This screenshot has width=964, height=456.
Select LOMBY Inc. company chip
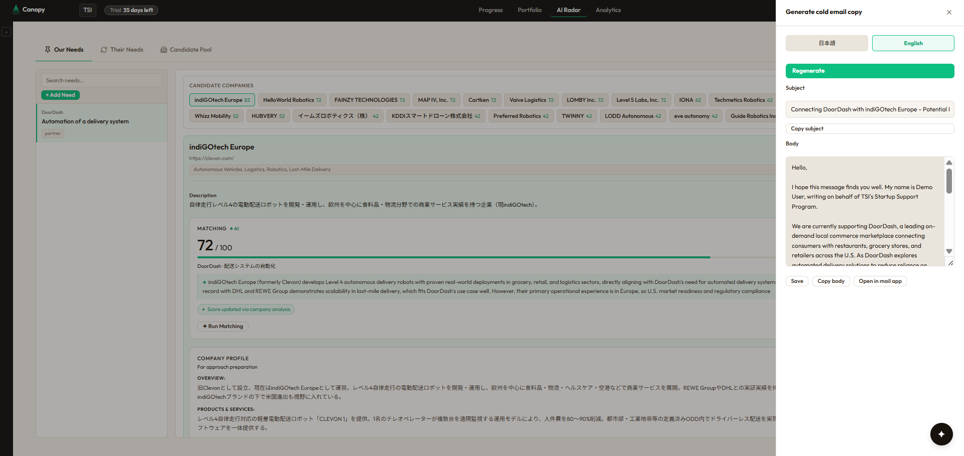pyautogui.click(x=585, y=100)
